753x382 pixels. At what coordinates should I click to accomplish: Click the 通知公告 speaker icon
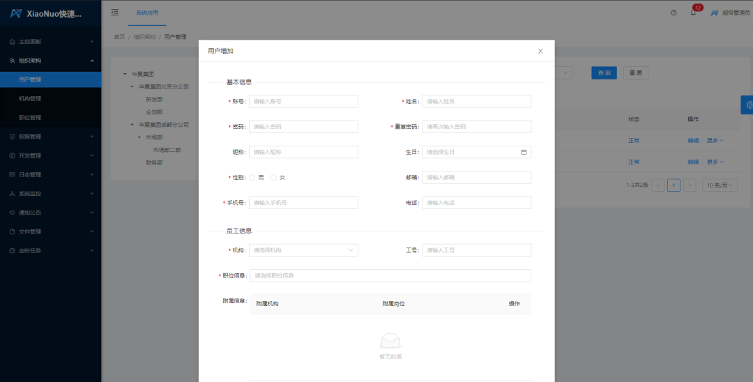(13, 213)
